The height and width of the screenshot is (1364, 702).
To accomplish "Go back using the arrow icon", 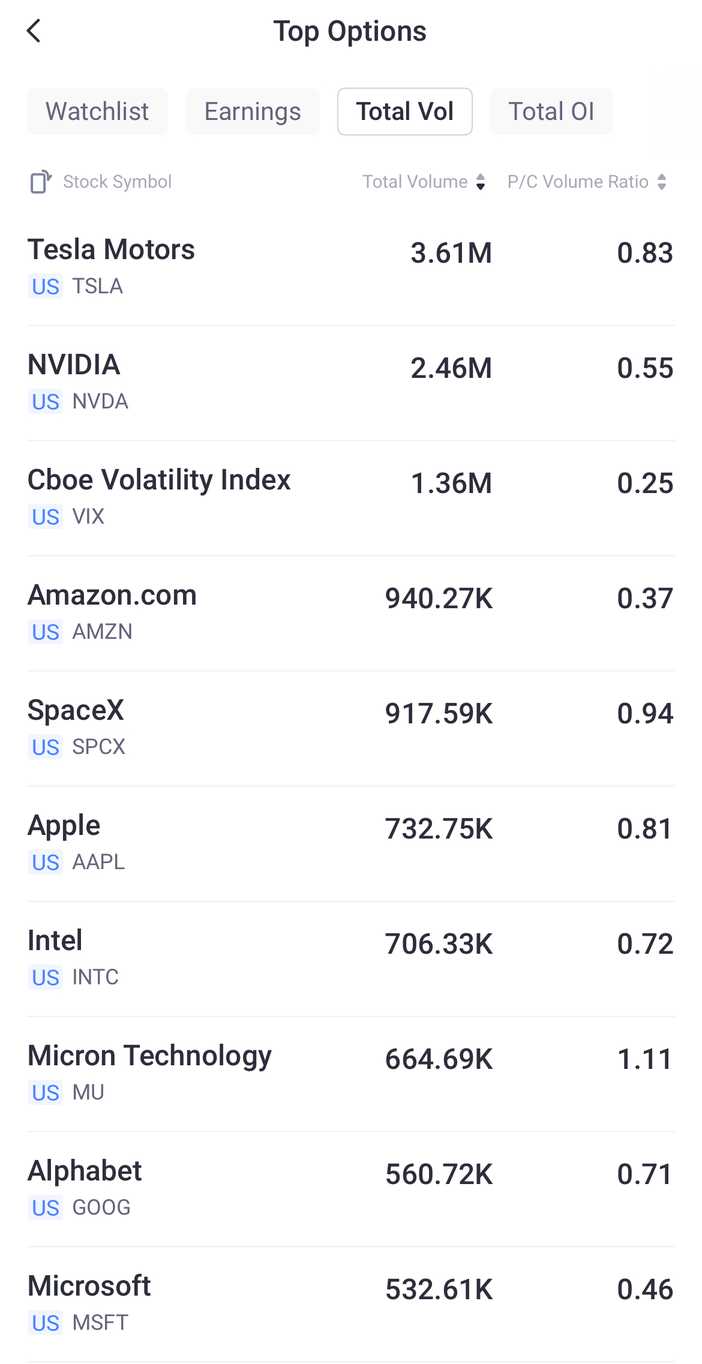I will 34,31.
